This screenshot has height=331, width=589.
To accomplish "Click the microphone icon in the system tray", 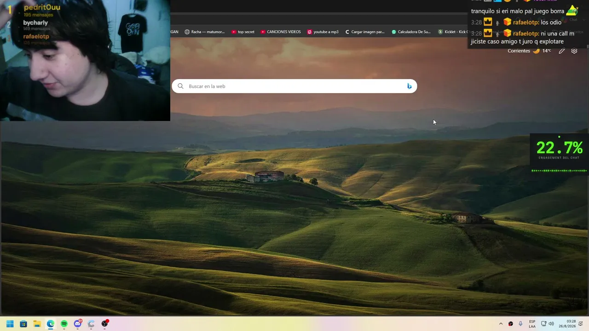I will 520,324.
